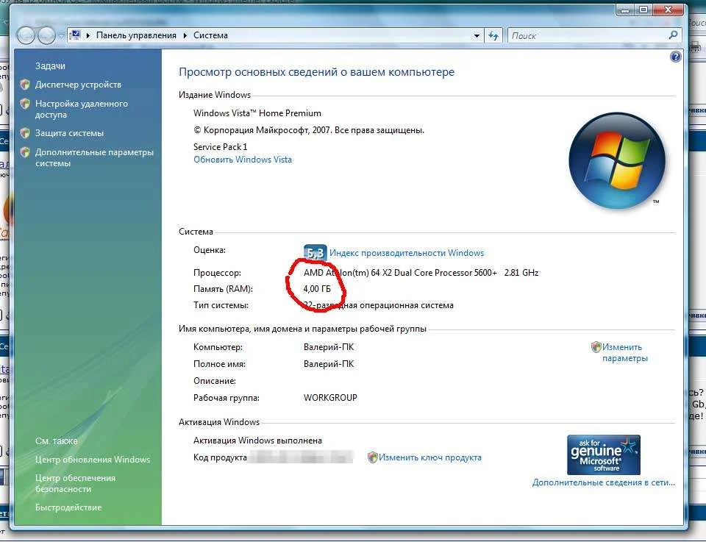Click the 4,00 ГБ memory value

(x=317, y=289)
